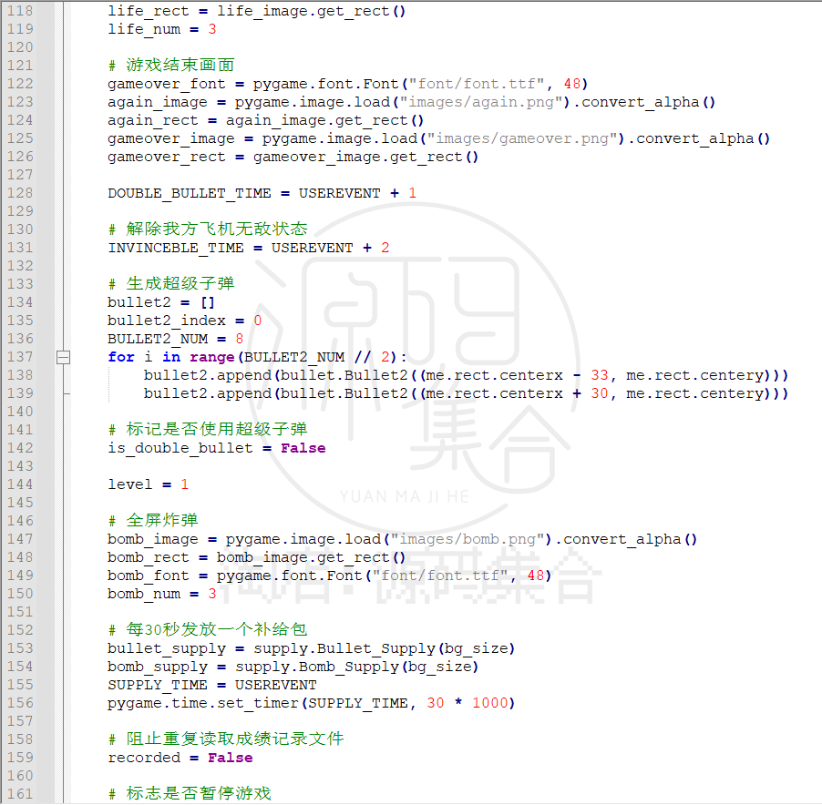Image resolution: width=822 pixels, height=805 pixels.
Task: Click 'supply.Bomb_Supply(bg_size)' call
Action: 357,667
